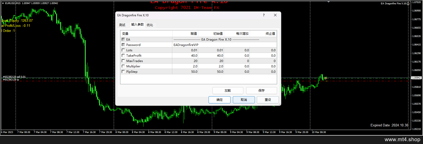Enable optimization checkbox for Lots
The height and width of the screenshot is (144, 423).
123,50
